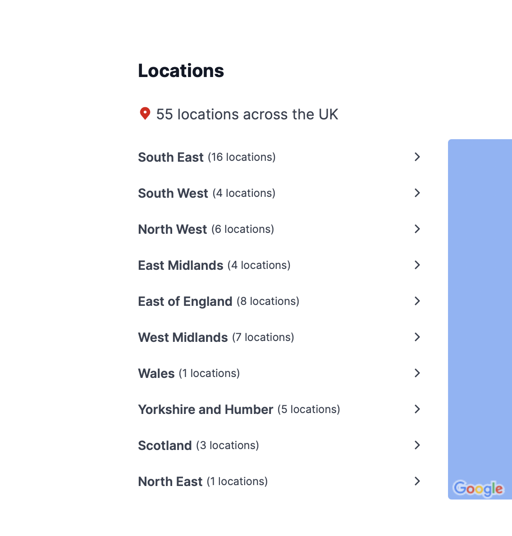The width and height of the screenshot is (512, 536).
Task: Select the South West region label
Action: pos(173,193)
